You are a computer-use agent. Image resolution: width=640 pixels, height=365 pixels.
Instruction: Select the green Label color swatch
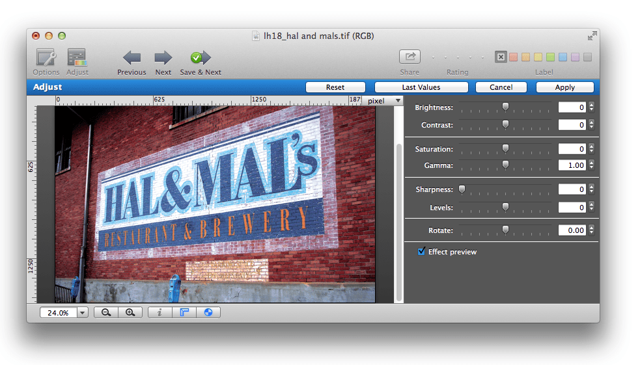point(550,57)
